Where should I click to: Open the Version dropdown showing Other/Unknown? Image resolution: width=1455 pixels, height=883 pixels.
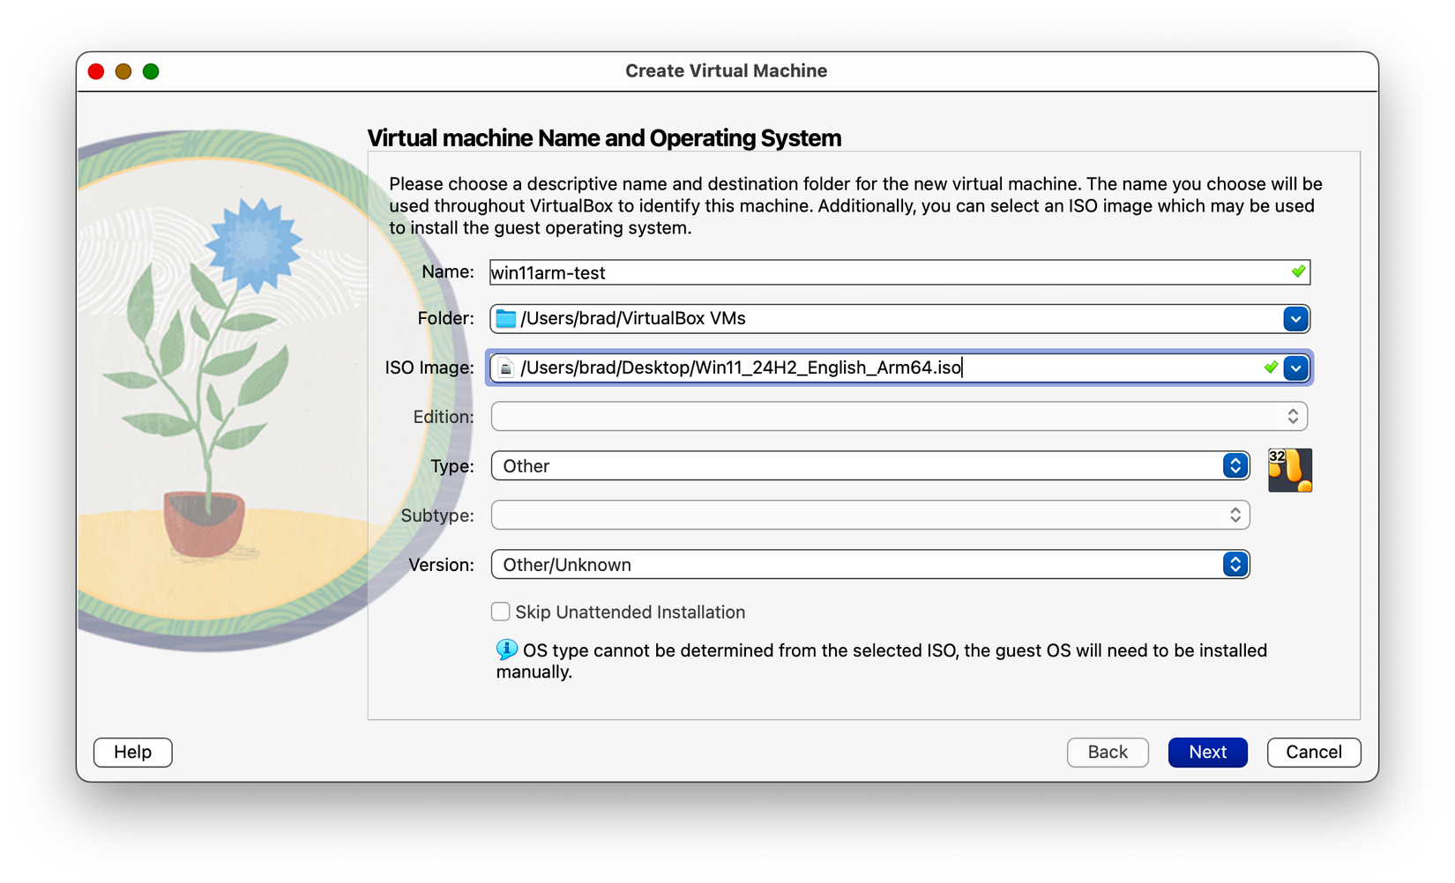point(1234,564)
